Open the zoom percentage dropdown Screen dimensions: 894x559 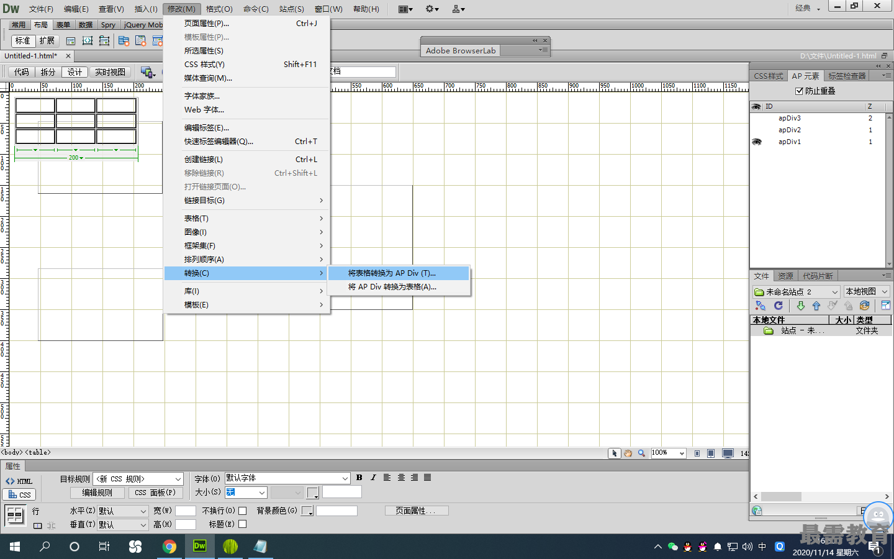tap(668, 453)
